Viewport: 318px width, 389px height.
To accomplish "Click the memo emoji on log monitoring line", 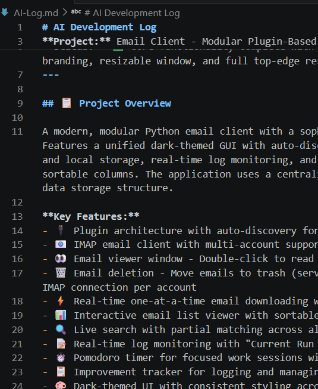I will pyautogui.click(x=61, y=344).
